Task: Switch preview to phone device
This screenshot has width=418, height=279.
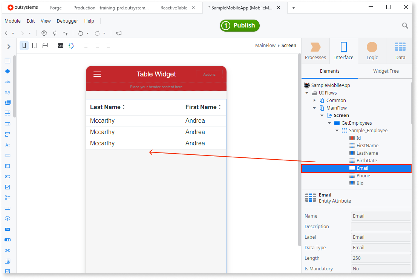Action: pos(24,46)
